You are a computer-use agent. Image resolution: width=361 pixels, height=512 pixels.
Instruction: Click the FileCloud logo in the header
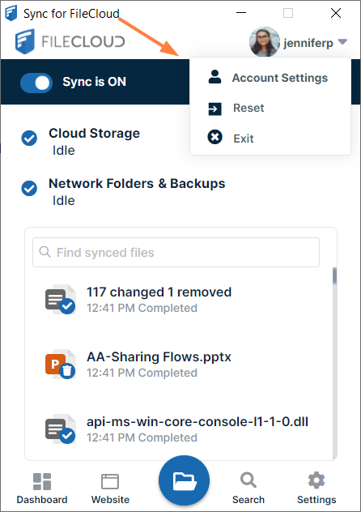click(x=70, y=41)
